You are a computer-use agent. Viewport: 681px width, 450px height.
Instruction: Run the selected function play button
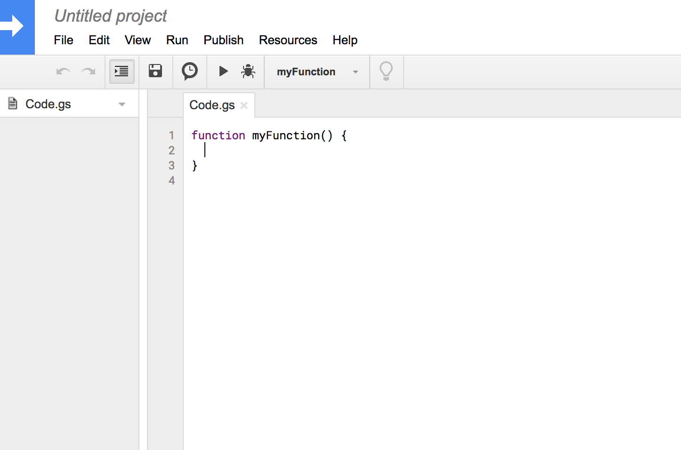pos(223,71)
